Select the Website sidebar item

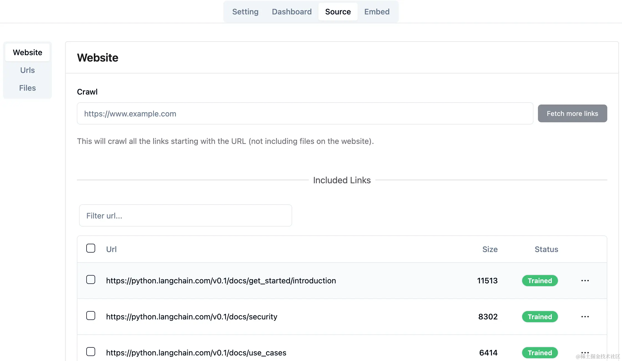coord(27,52)
